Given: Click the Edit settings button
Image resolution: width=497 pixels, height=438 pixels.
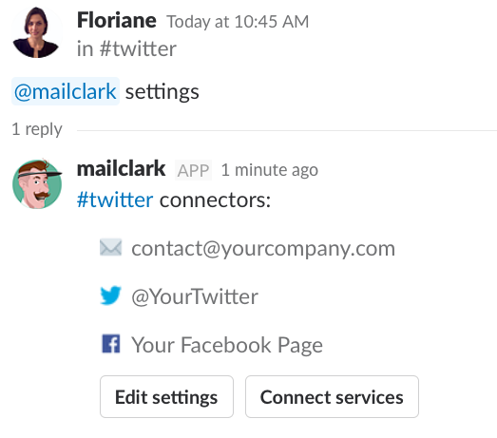Looking at the screenshot, I should click(x=166, y=396).
